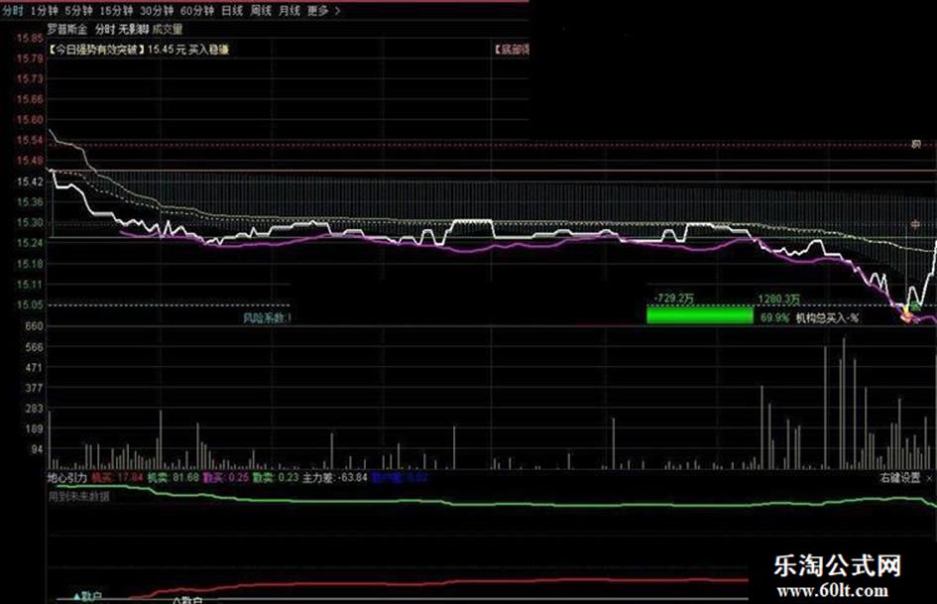
Task: Click the 成交量 volume label
Action: (168, 29)
